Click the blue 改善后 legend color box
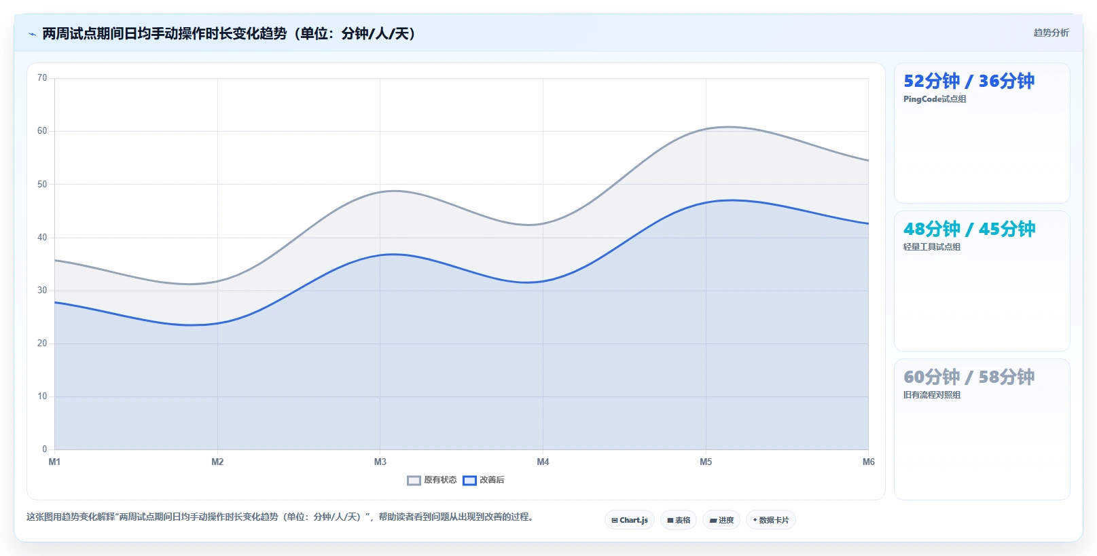1097x556 pixels. (x=469, y=481)
